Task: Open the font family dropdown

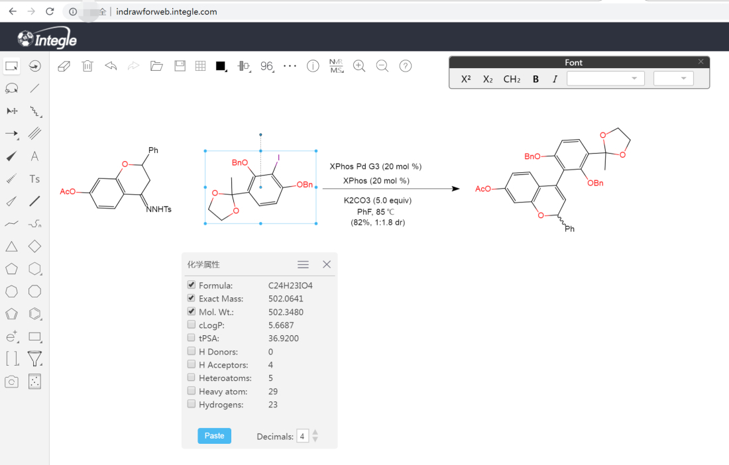Action: tap(606, 79)
